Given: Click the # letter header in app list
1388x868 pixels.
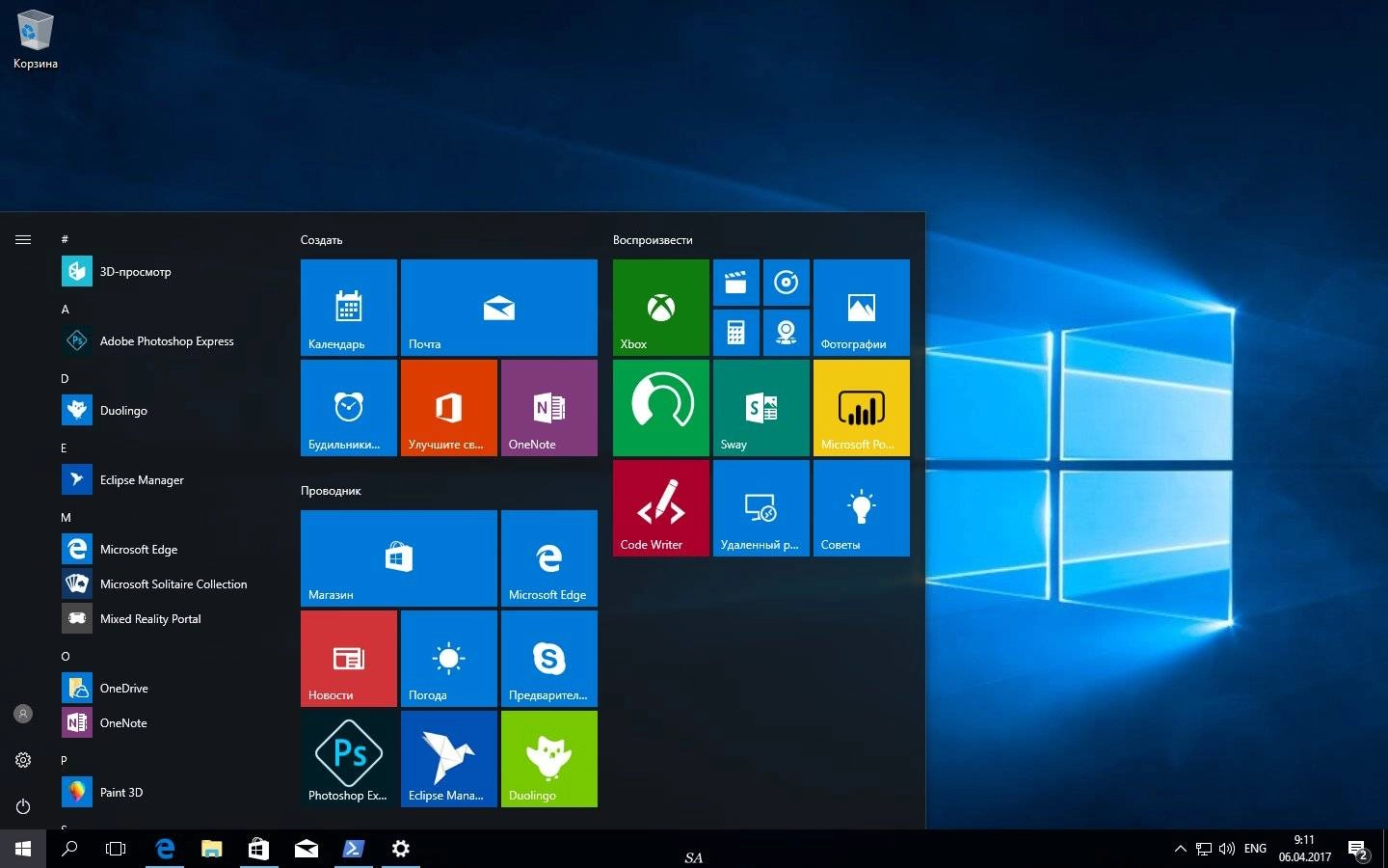Looking at the screenshot, I should pyautogui.click(x=65, y=239).
